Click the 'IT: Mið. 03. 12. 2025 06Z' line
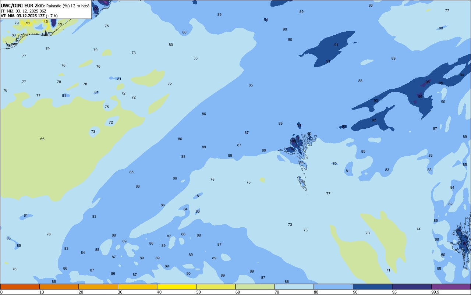 [x=24, y=11]
